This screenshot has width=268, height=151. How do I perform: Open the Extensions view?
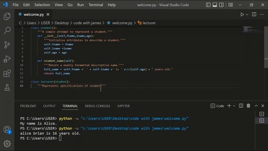(7, 73)
